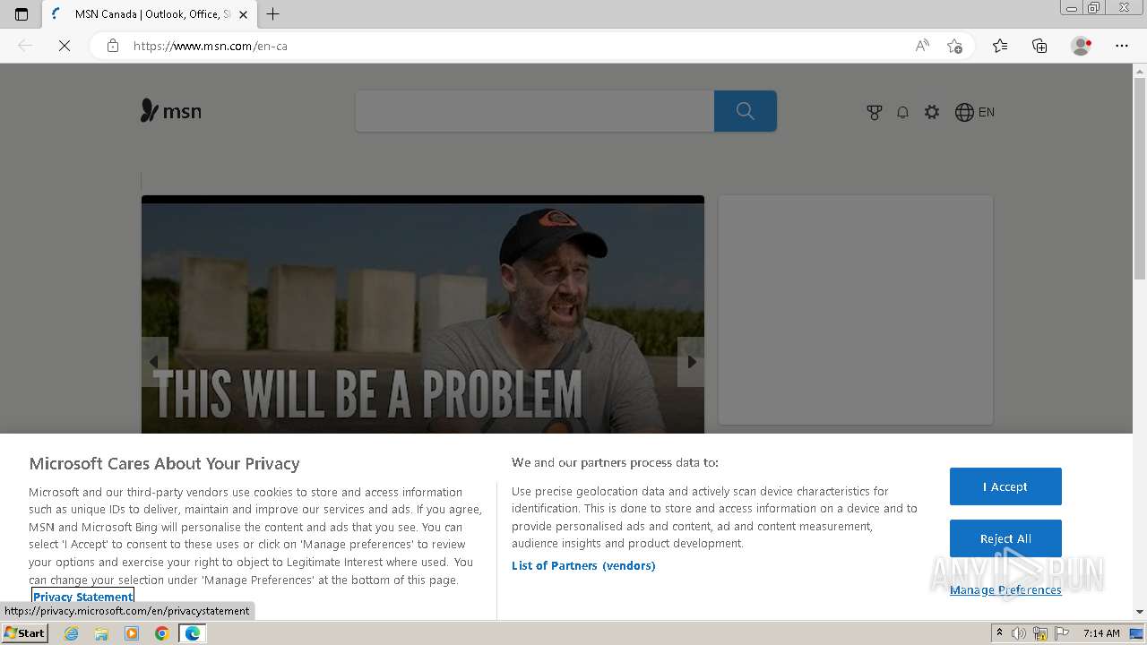The height and width of the screenshot is (645, 1147).
Task: Open volume tray icon
Action: click(1020, 633)
